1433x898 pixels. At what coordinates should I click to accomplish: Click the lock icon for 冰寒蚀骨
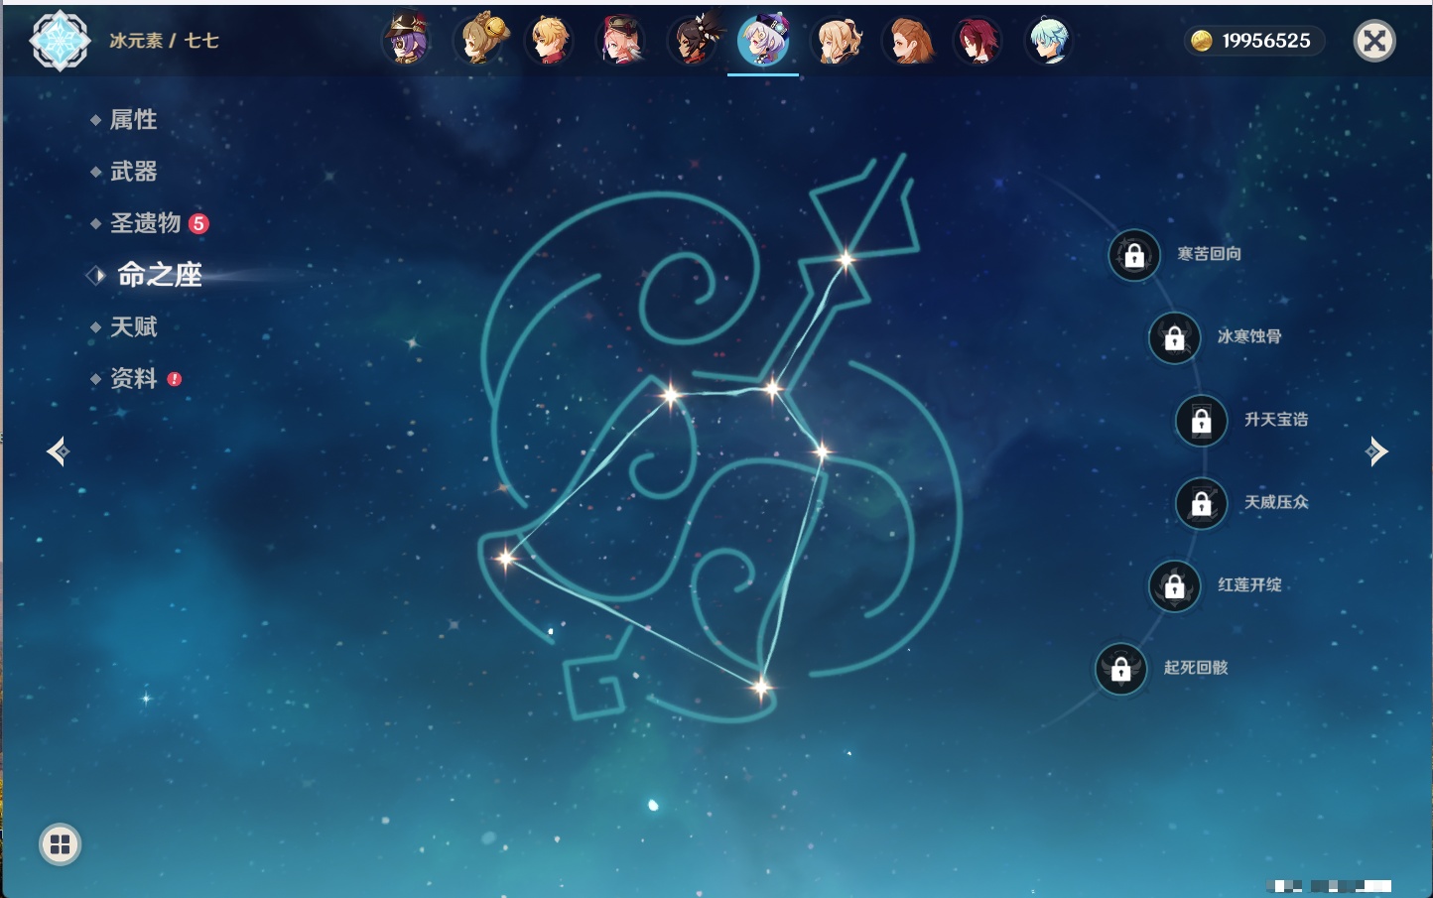[x=1175, y=338]
